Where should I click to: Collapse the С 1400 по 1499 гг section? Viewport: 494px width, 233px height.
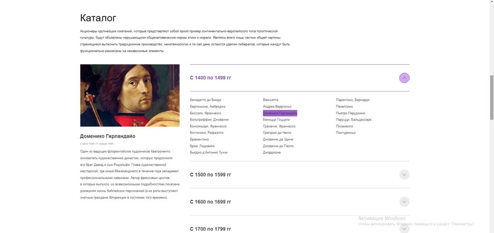(x=404, y=77)
